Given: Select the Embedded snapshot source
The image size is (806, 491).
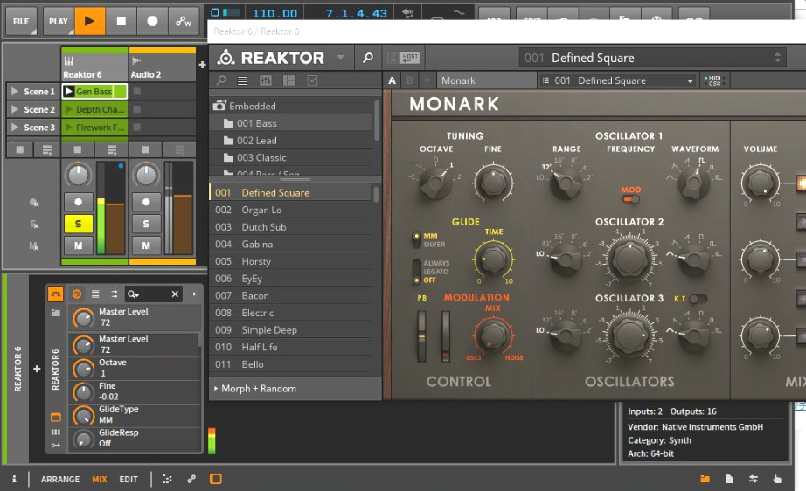Looking at the screenshot, I should pos(291,106).
